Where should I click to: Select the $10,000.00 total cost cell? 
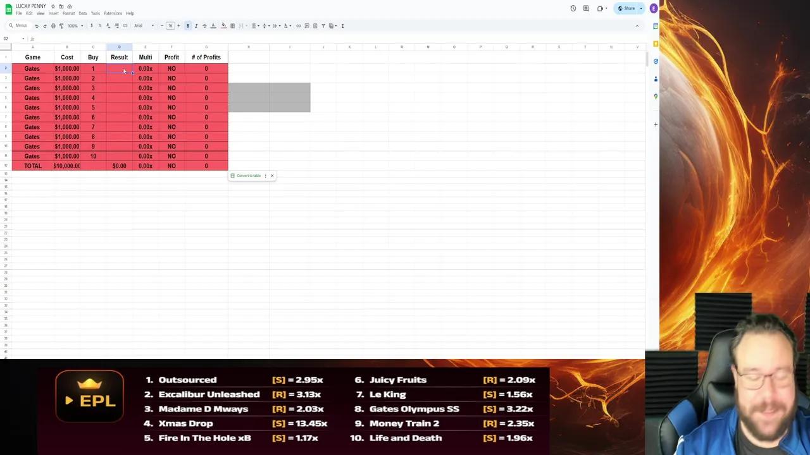(x=67, y=166)
